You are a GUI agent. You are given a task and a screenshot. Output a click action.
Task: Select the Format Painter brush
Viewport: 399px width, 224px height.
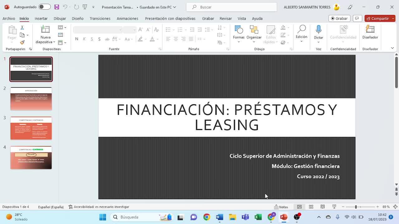pos(22,42)
